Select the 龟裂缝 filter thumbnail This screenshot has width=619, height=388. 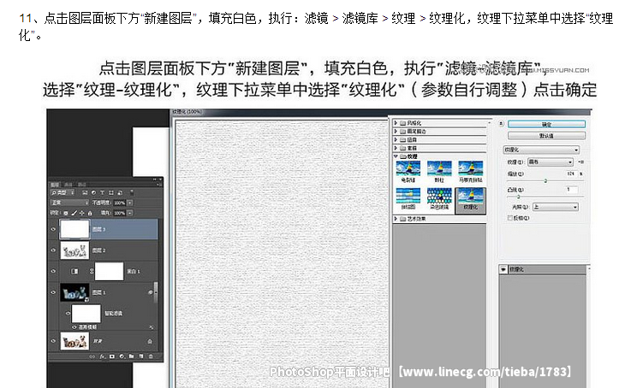(408, 172)
